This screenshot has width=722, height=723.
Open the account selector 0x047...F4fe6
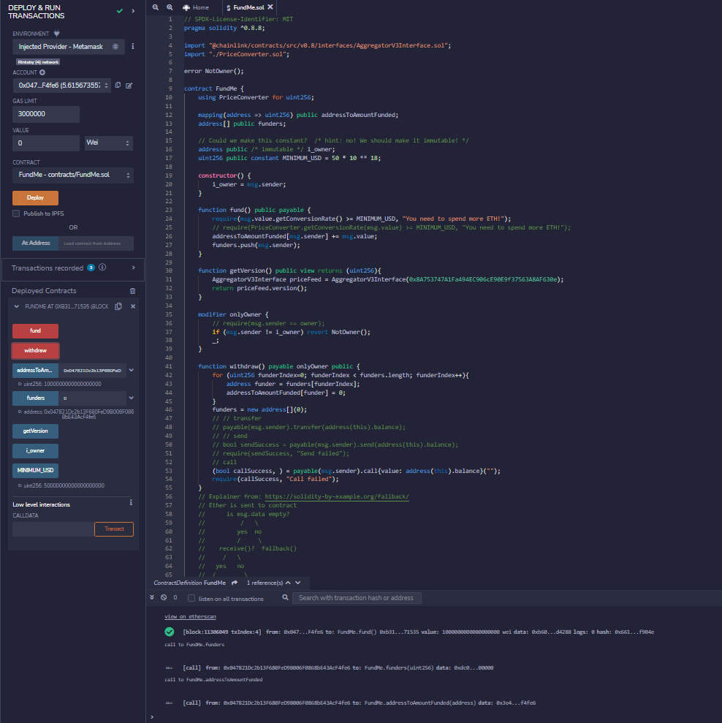(x=62, y=86)
